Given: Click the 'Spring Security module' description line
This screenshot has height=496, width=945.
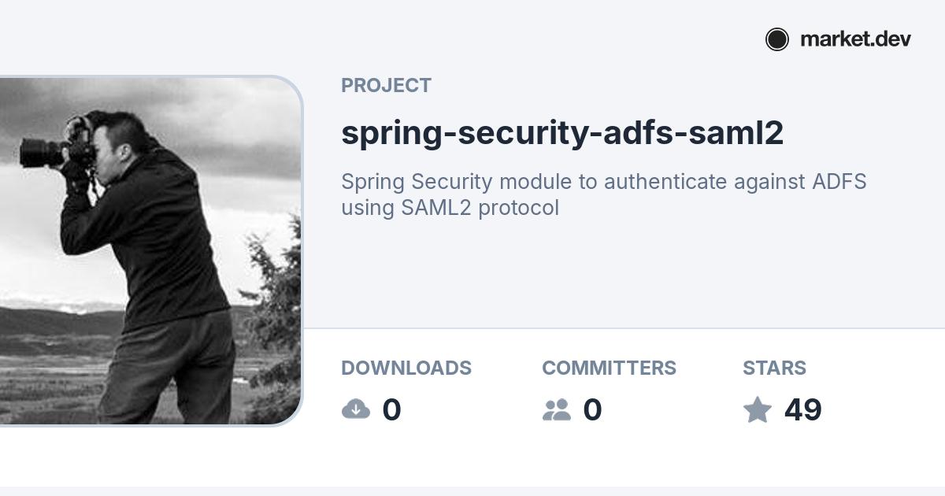Looking at the screenshot, I should [603, 182].
